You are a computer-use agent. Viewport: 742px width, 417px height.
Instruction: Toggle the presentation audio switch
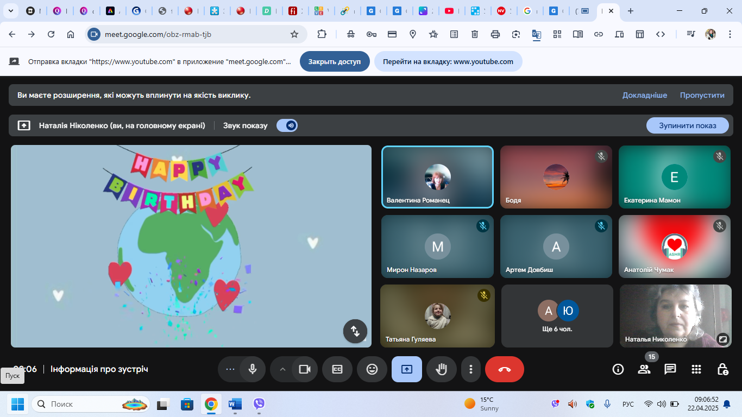(x=287, y=125)
